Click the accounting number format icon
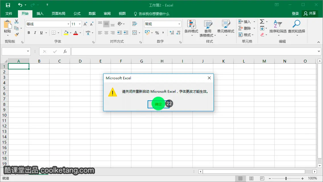The width and height of the screenshot is (323, 182). (x=147, y=32)
